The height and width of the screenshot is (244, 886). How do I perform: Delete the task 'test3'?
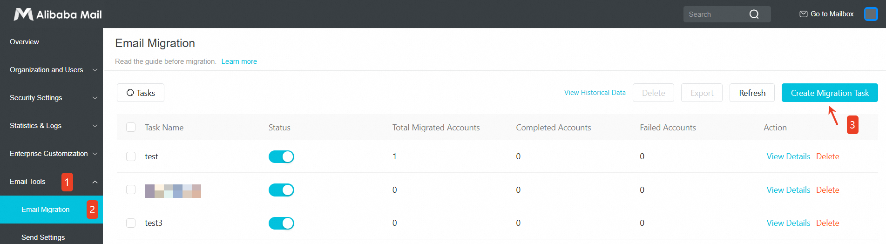(827, 223)
